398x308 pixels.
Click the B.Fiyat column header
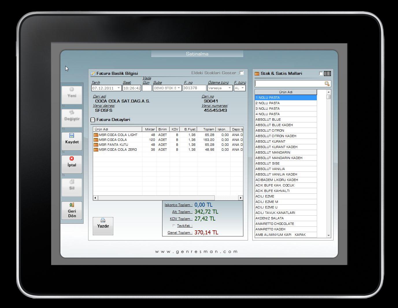(x=188, y=129)
